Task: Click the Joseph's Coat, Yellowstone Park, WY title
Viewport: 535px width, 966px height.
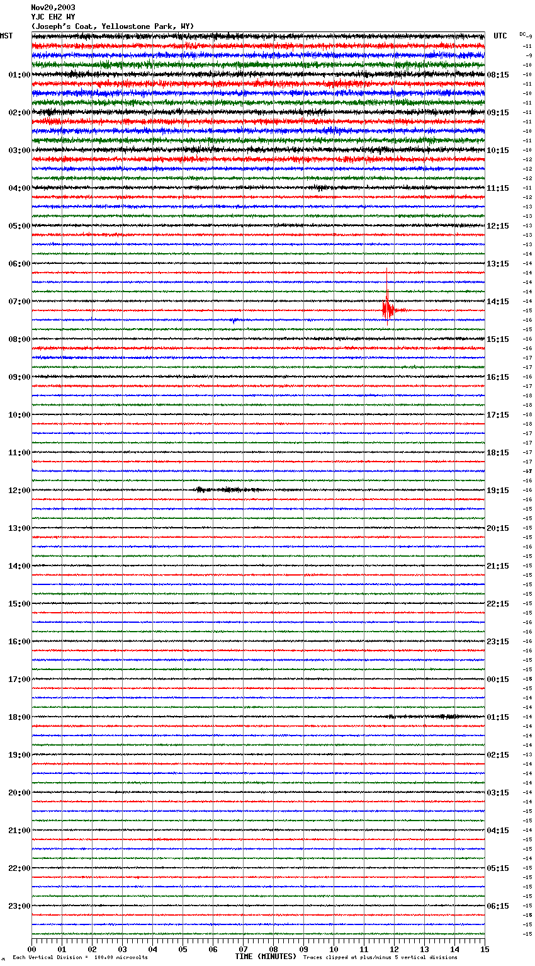Action: click(113, 26)
